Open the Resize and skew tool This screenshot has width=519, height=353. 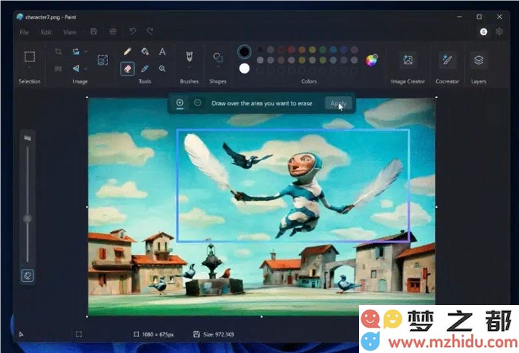(58, 69)
